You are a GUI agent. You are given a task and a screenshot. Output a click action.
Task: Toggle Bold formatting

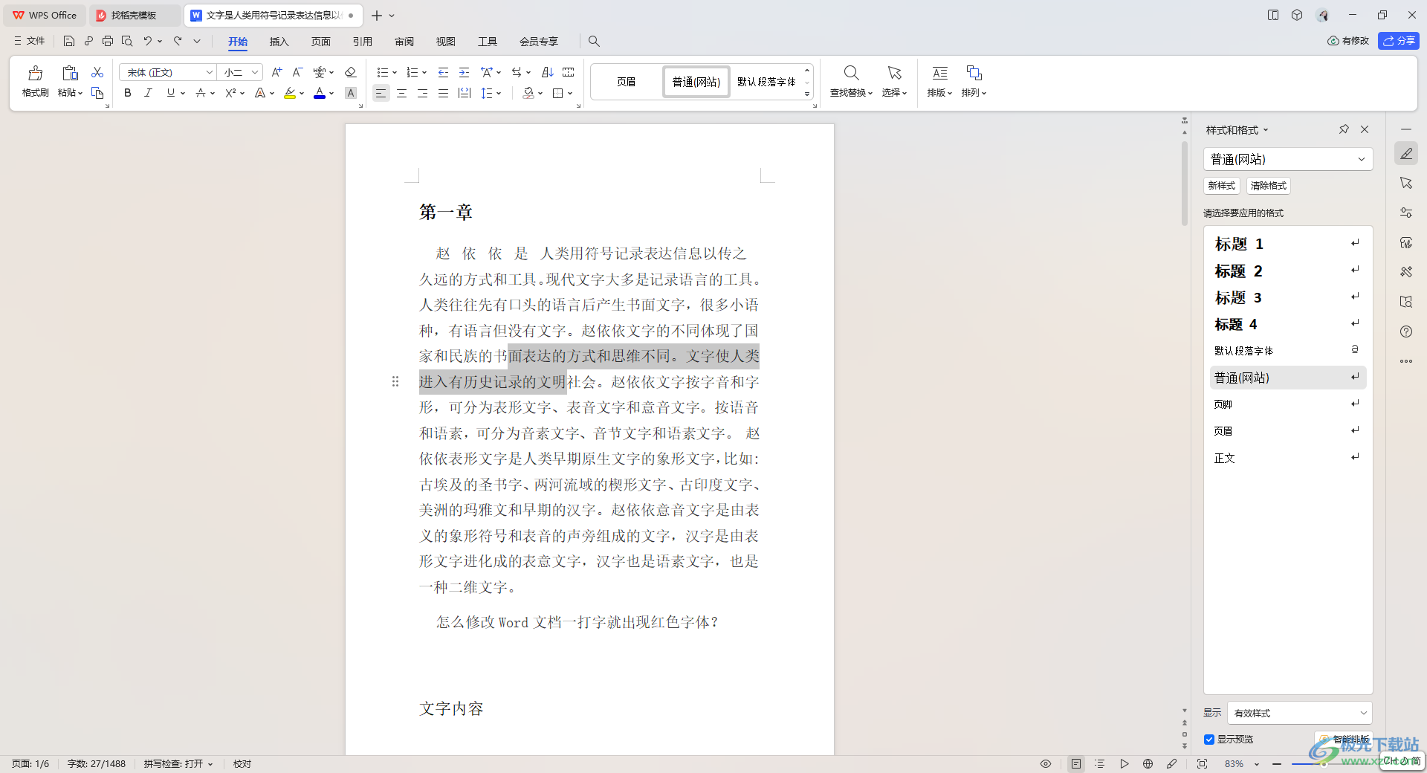[128, 93]
